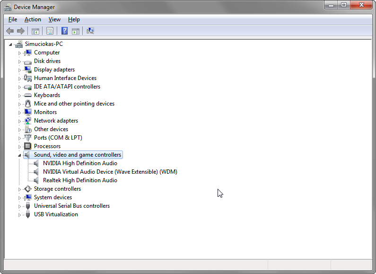
Task: Click speaker icon of Realtek High Definition Audio
Action: (x=36, y=180)
